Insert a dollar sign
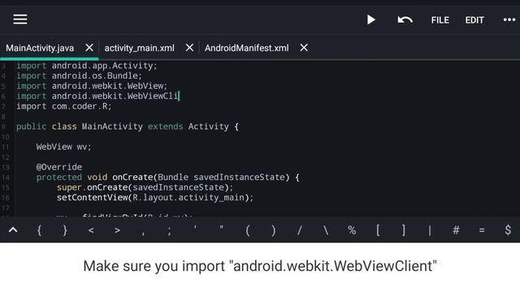Image resolution: width=520 pixels, height=292 pixels. coord(508,230)
